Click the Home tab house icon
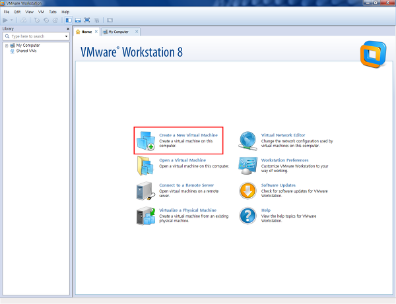Screen dimensions: 396x304 [x=78, y=32]
